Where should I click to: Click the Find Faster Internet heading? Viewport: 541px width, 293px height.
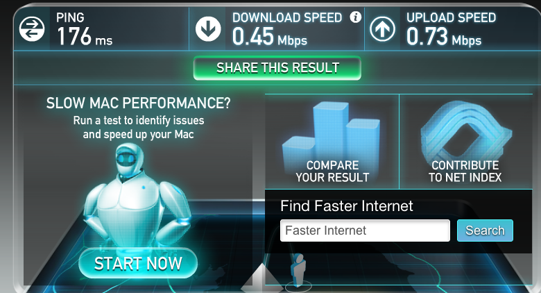(x=346, y=206)
